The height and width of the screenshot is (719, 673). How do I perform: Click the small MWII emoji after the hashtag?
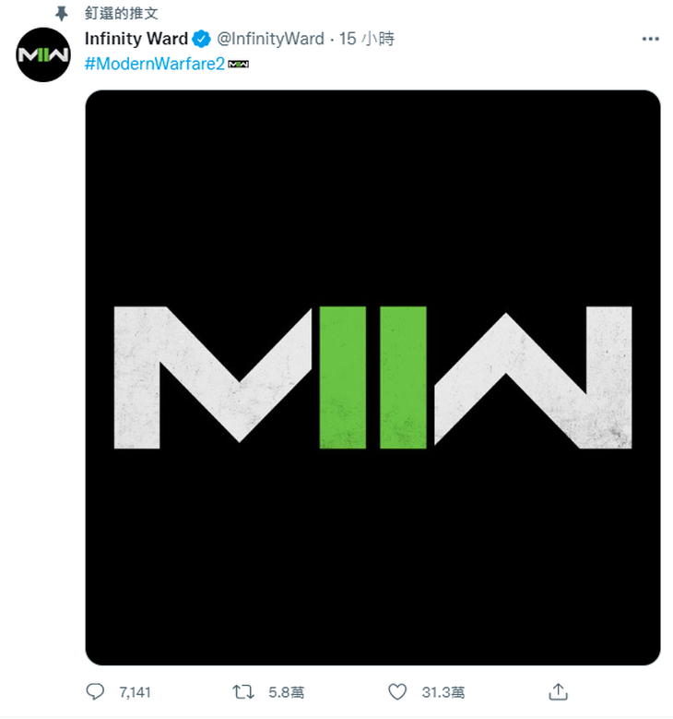pyautogui.click(x=238, y=64)
